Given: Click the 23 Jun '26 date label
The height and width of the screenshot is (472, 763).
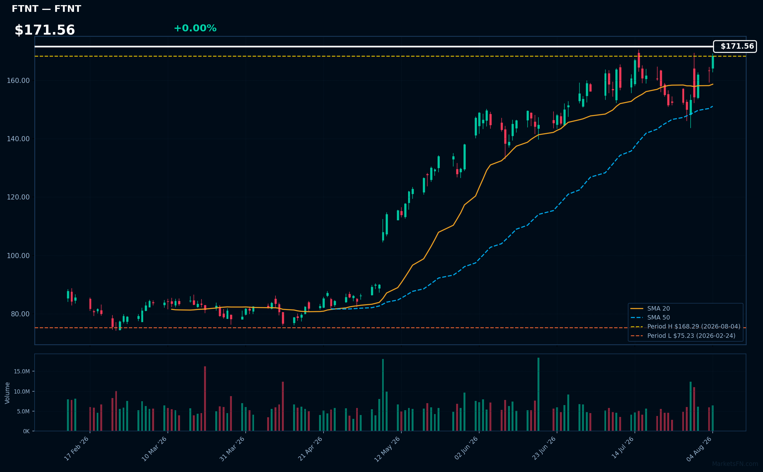Looking at the screenshot, I should pos(544,449).
